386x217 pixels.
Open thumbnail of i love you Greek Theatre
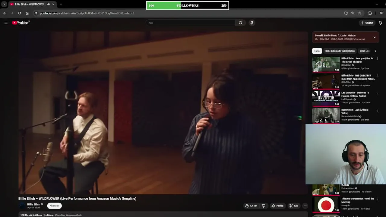pyautogui.click(x=326, y=64)
